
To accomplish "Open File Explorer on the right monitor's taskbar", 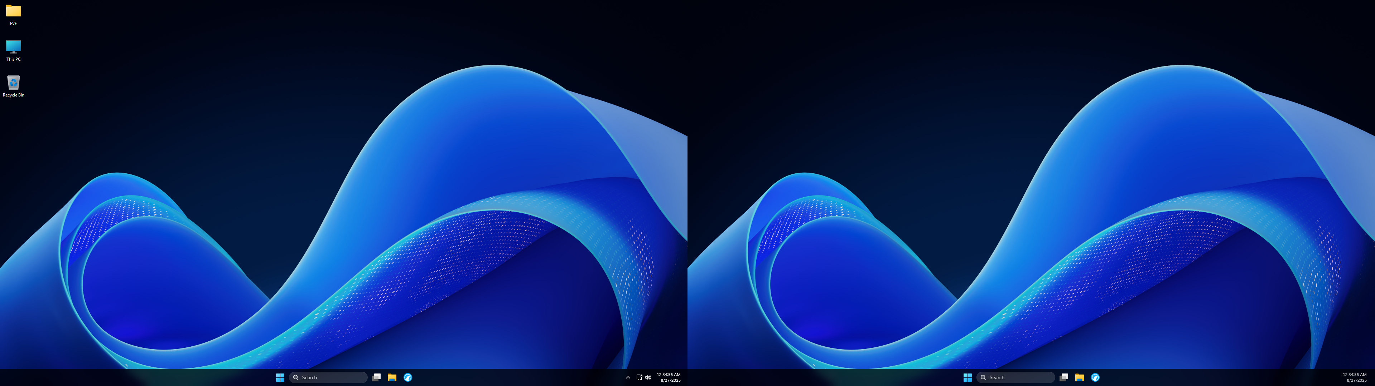I will click(1079, 377).
